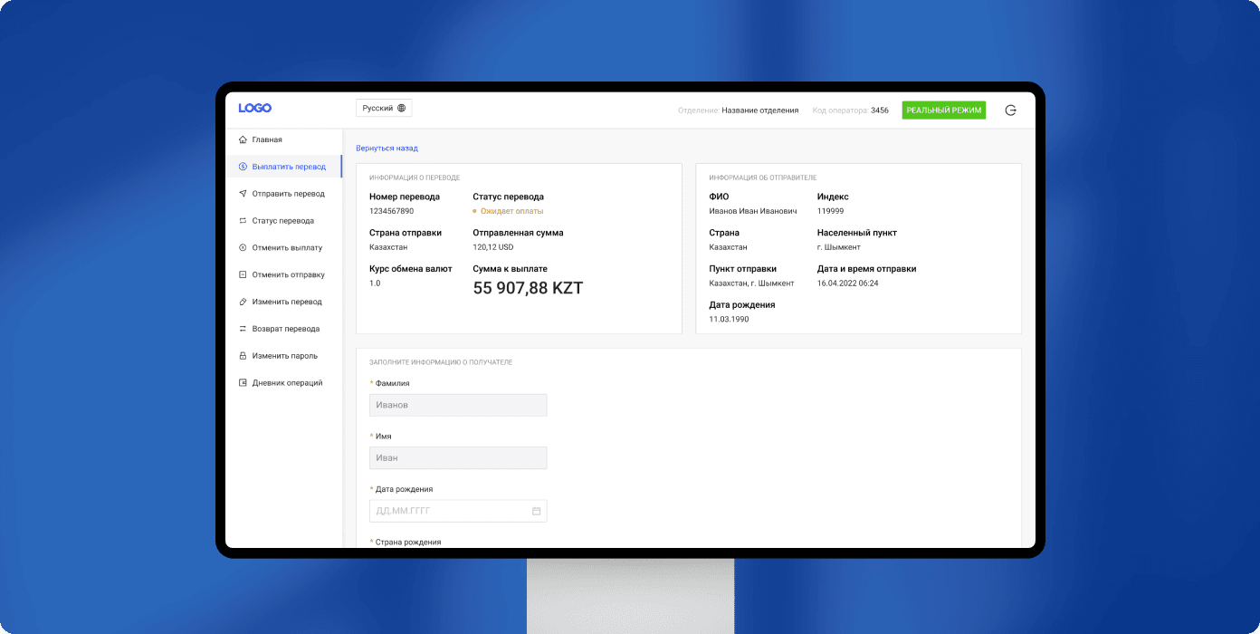Select Возврат перевода in sidebar
This screenshot has width=1260, height=634.
pyautogui.click(x=285, y=329)
